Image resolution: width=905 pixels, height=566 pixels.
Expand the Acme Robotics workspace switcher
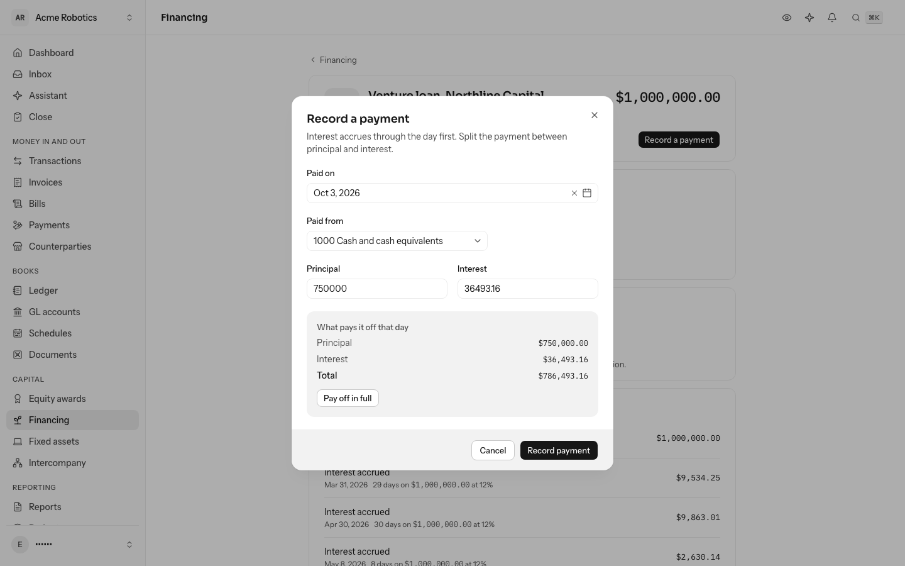pos(73,18)
